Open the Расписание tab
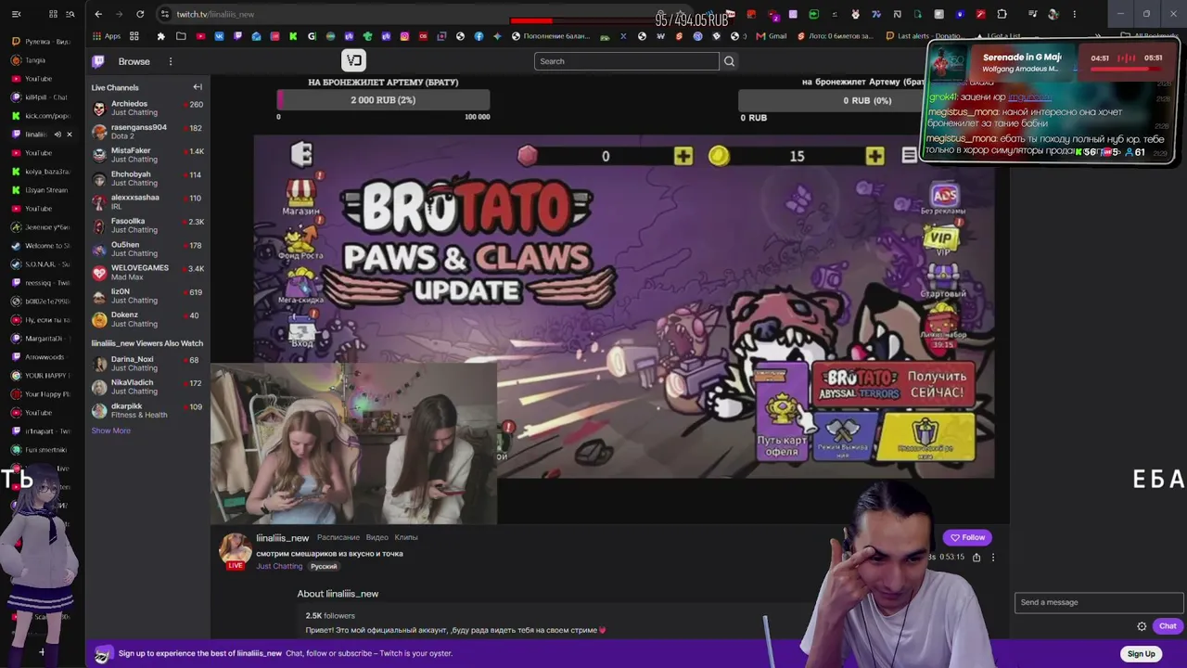This screenshot has width=1187, height=668. (338, 537)
